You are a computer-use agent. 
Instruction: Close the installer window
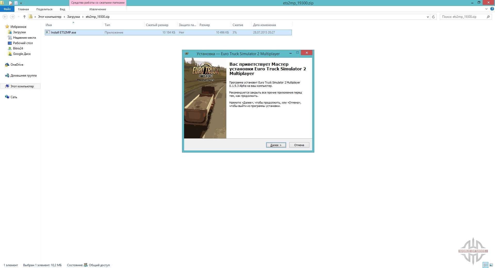pyautogui.click(x=307, y=53)
